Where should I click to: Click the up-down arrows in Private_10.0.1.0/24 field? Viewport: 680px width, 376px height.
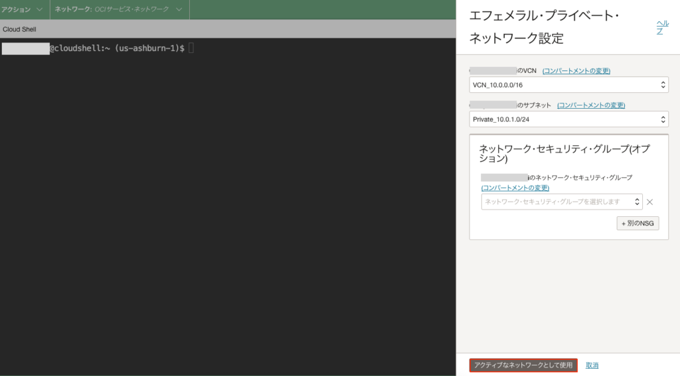coord(662,119)
